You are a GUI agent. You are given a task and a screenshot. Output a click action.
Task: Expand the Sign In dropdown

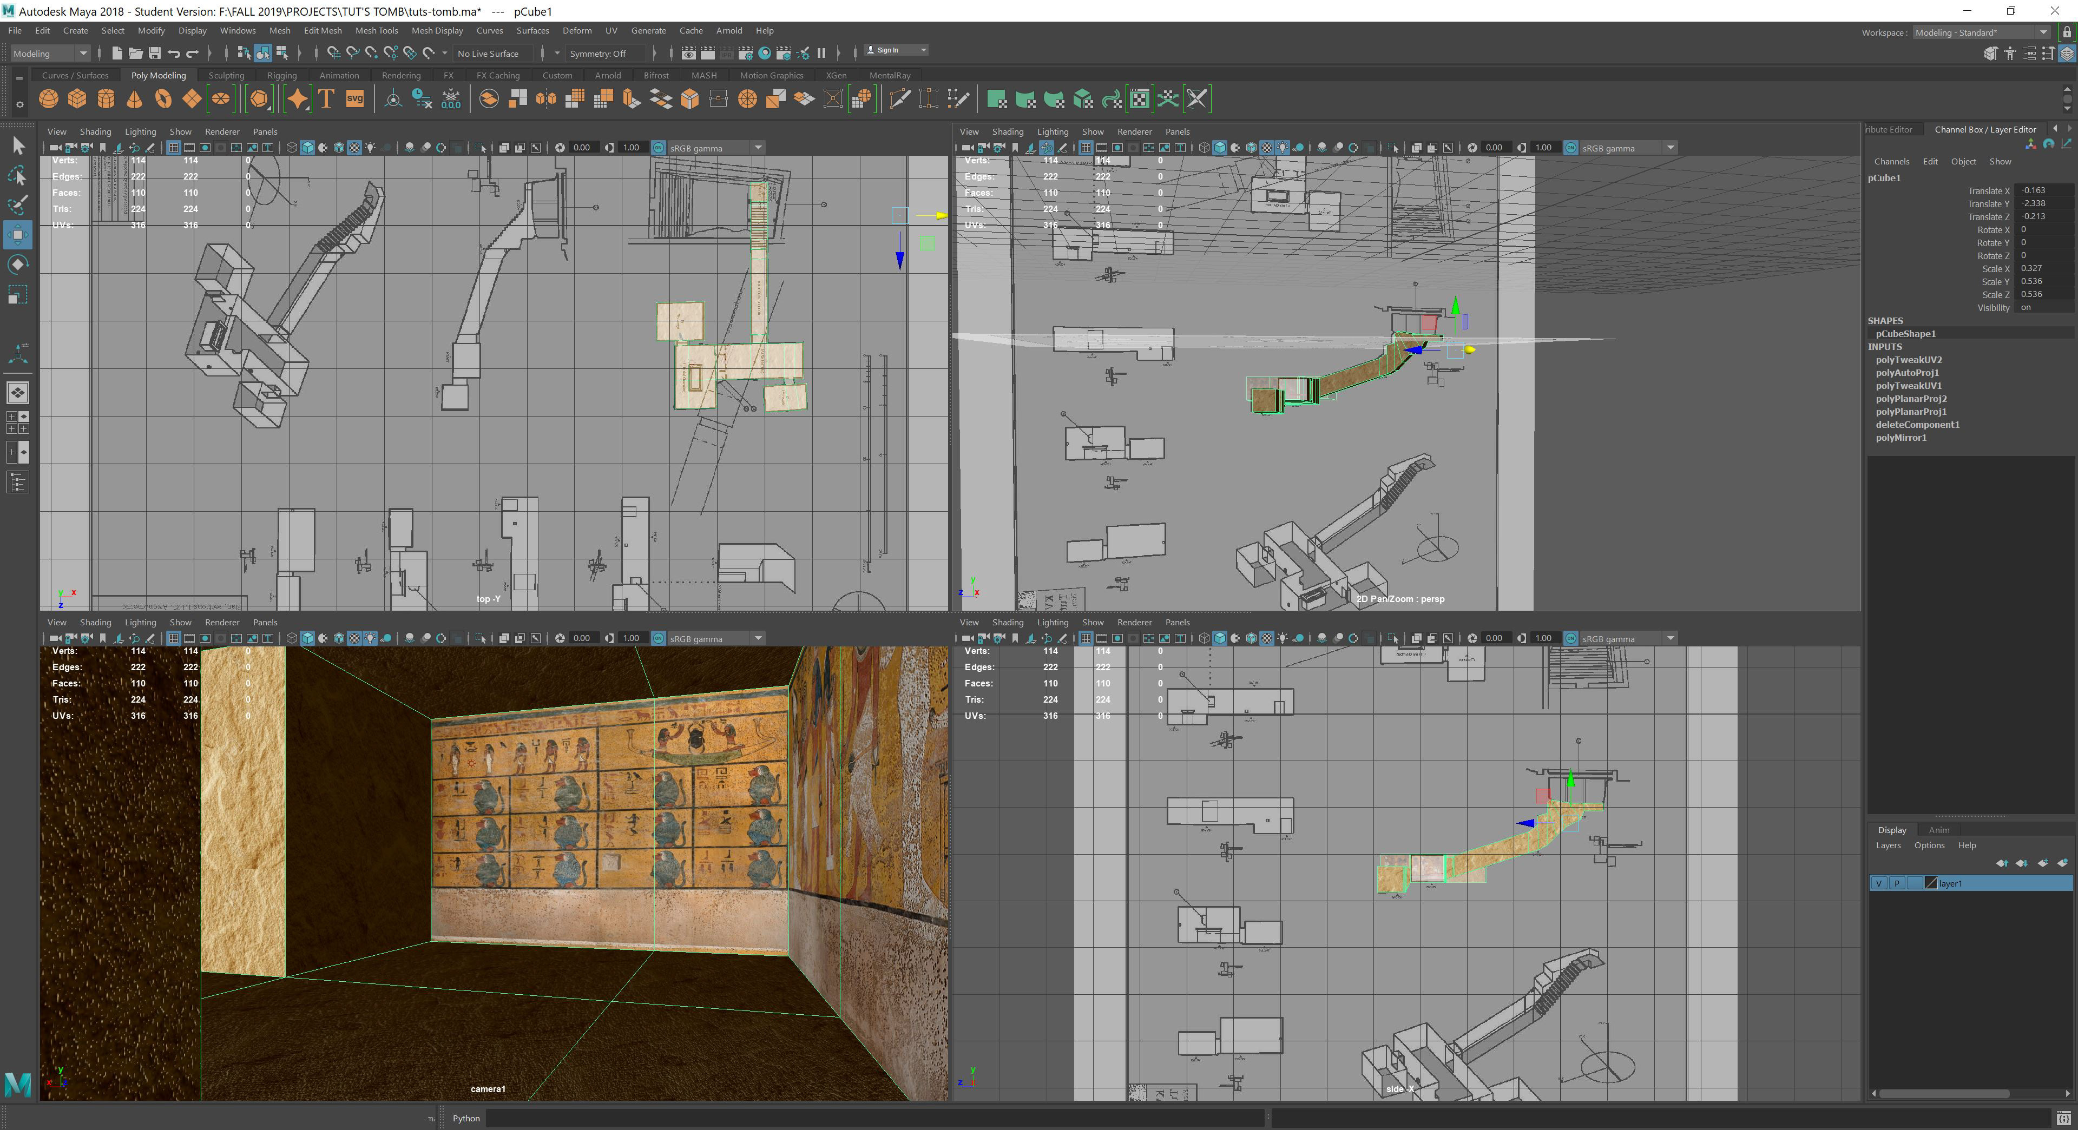tap(896, 50)
